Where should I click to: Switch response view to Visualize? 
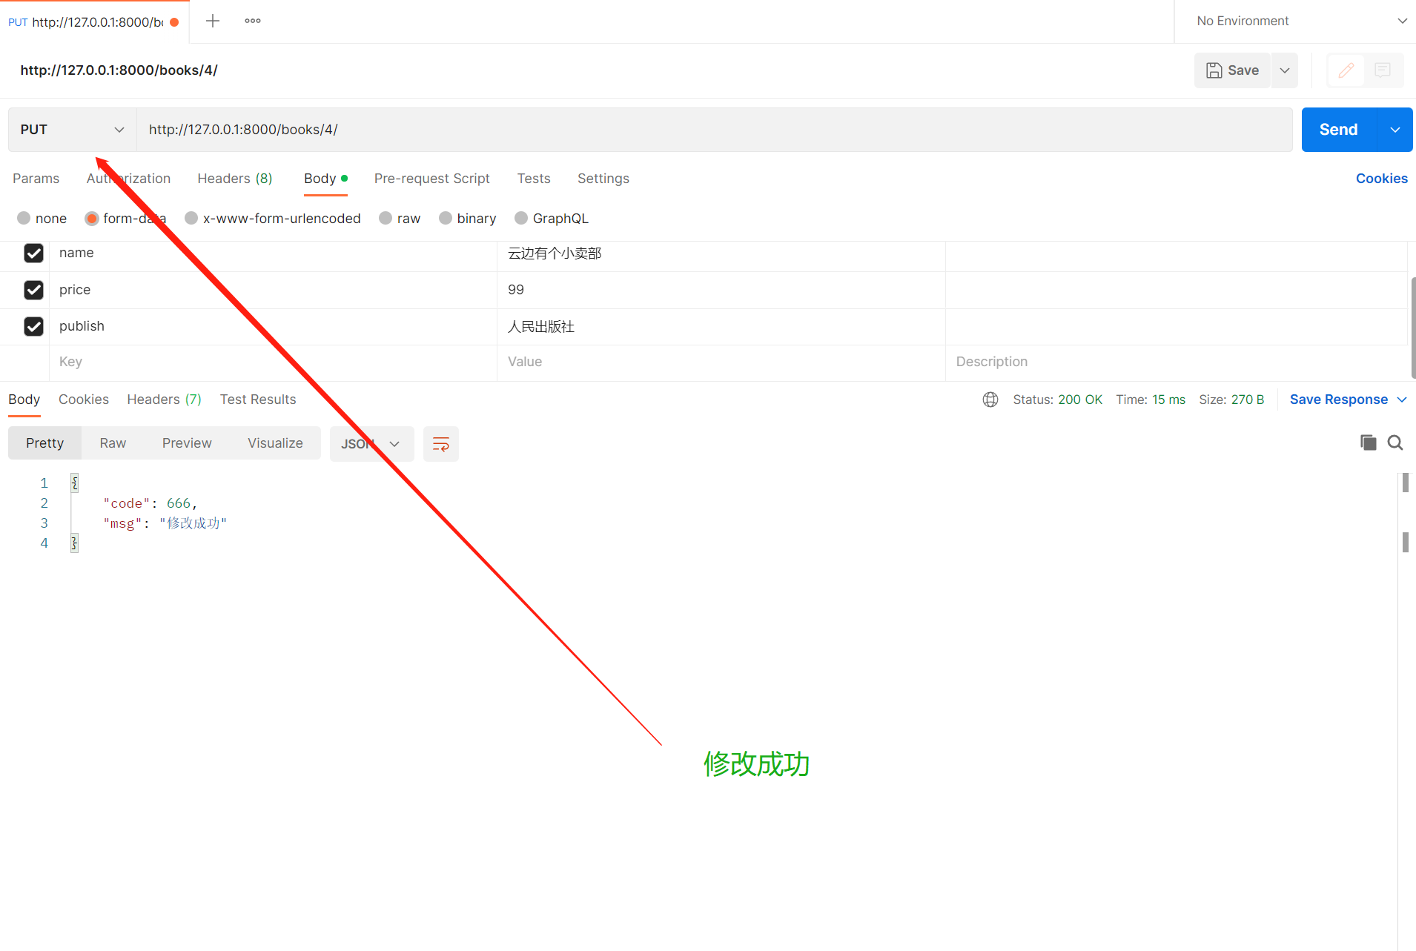pyautogui.click(x=275, y=443)
